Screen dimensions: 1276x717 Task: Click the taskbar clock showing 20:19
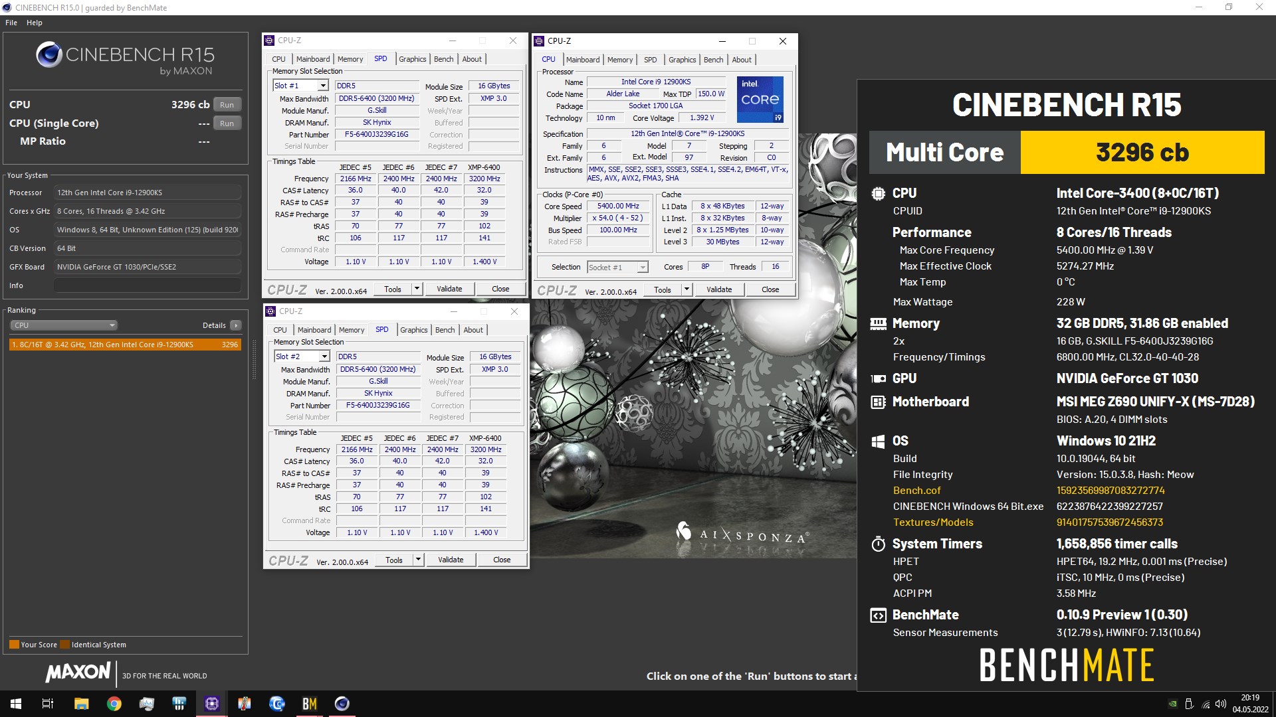[x=1250, y=704]
